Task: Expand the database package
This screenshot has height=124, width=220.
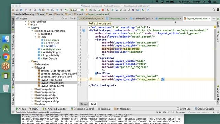Action: 35,34
